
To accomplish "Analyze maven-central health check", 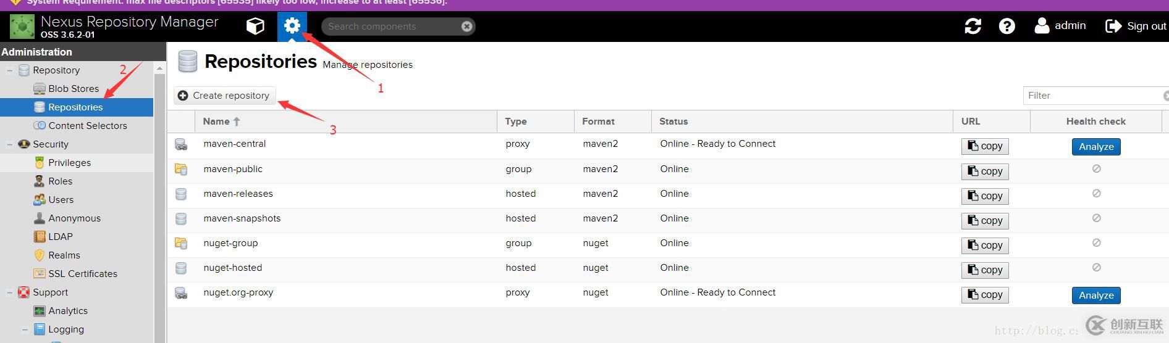I will pos(1096,147).
